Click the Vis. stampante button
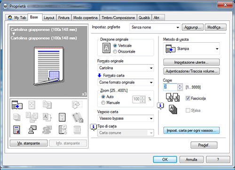235x170 pixels. 29,143
